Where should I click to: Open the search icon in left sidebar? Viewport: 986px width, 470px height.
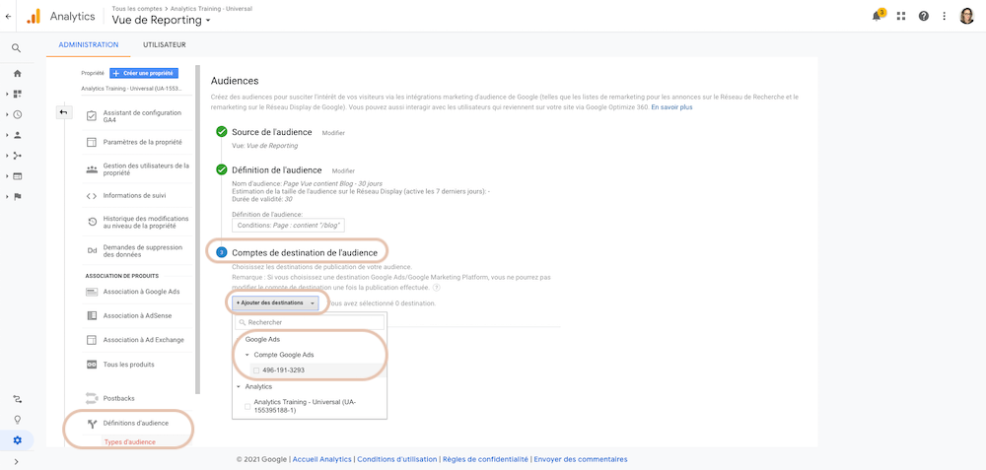[17, 47]
